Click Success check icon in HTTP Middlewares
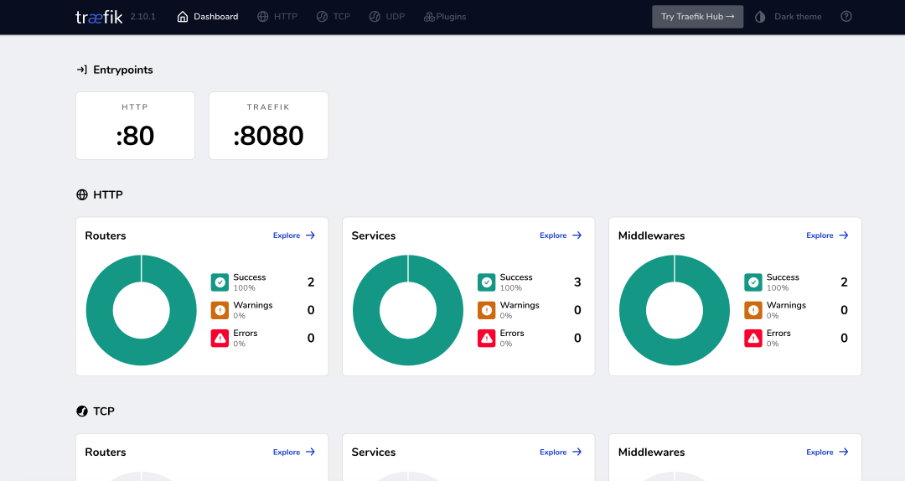 (x=753, y=282)
